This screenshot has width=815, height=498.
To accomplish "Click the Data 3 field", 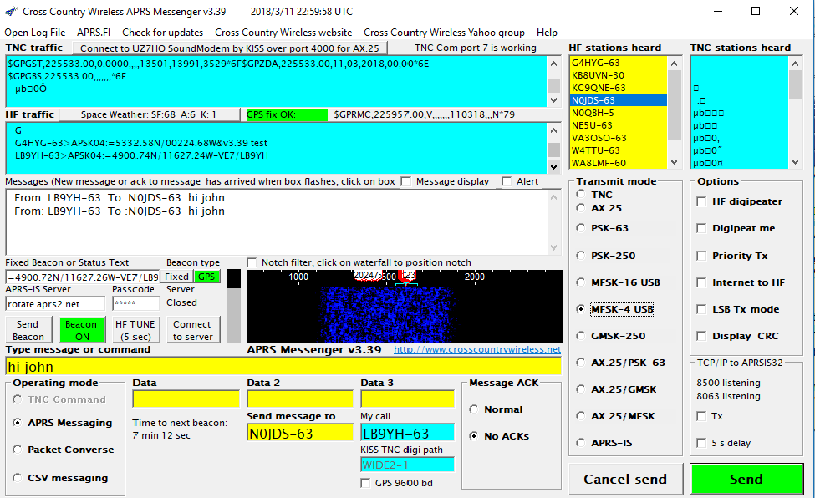I will pos(408,399).
